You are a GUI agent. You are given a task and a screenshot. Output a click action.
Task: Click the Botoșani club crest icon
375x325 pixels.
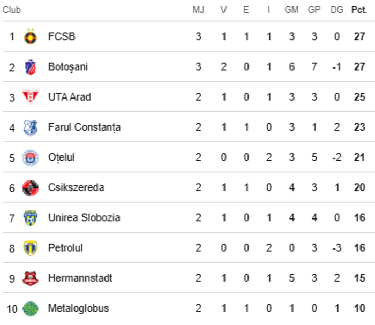[x=31, y=67]
